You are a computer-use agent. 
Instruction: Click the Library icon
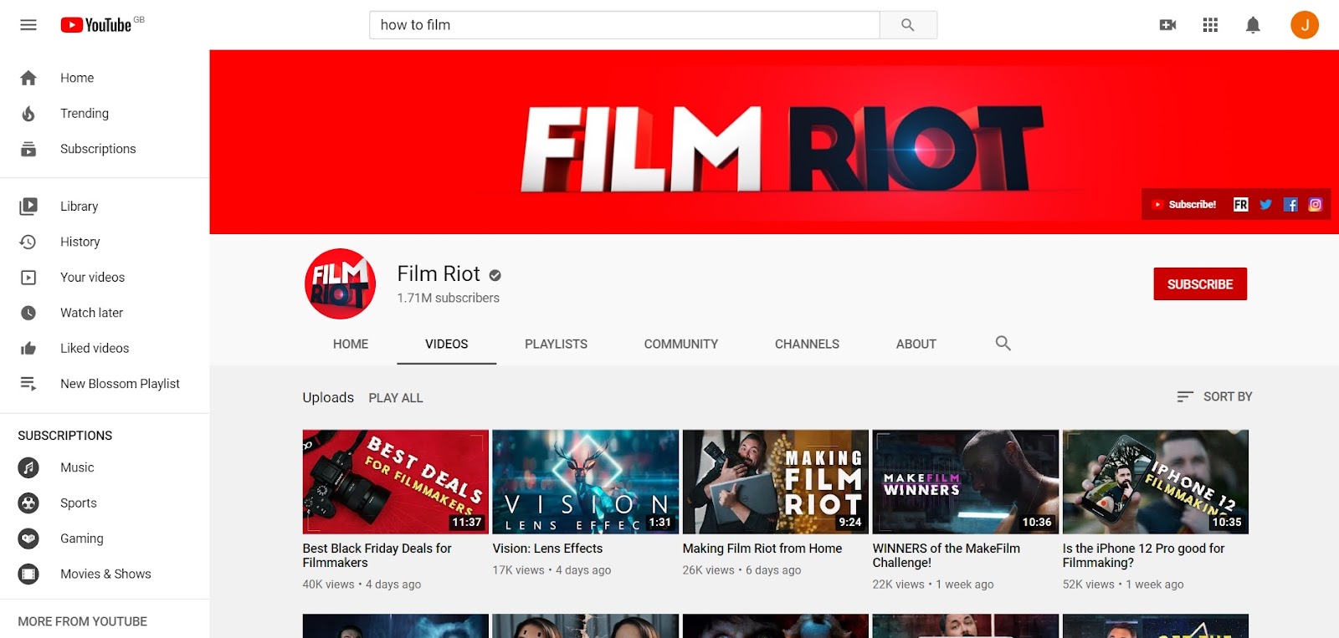28,207
